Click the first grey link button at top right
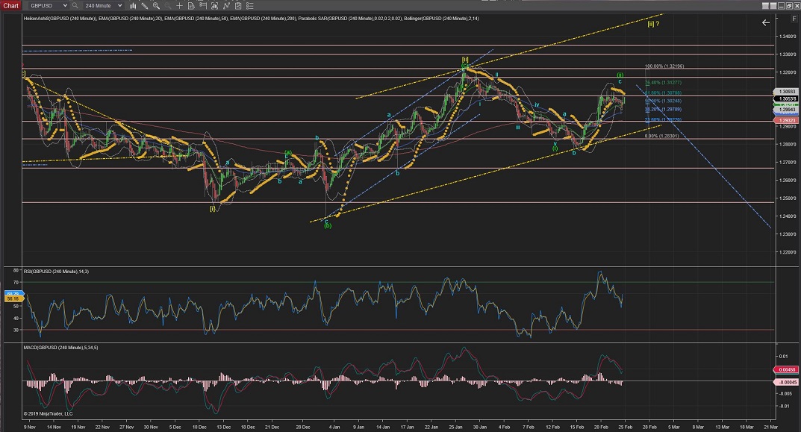801x432 pixels. 765,6
